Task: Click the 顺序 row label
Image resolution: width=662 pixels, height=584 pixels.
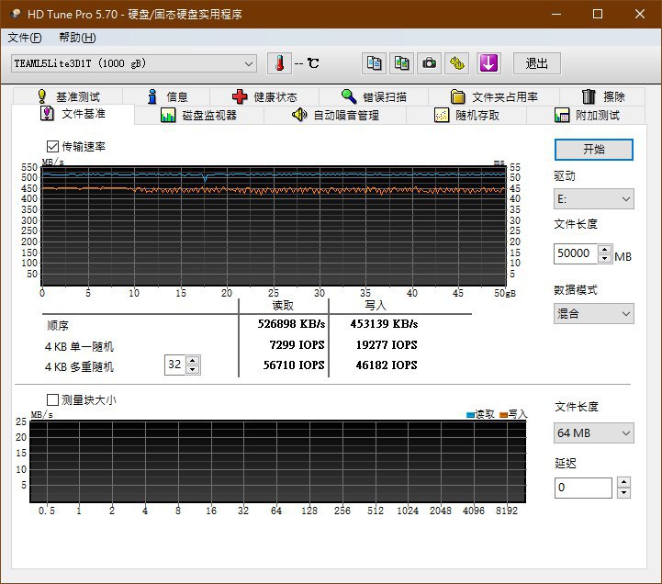Action: click(x=58, y=326)
